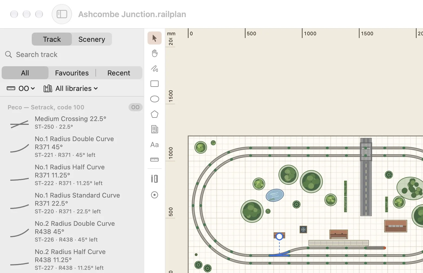
Task: Select the ellipse shape tool
Action: (x=155, y=99)
